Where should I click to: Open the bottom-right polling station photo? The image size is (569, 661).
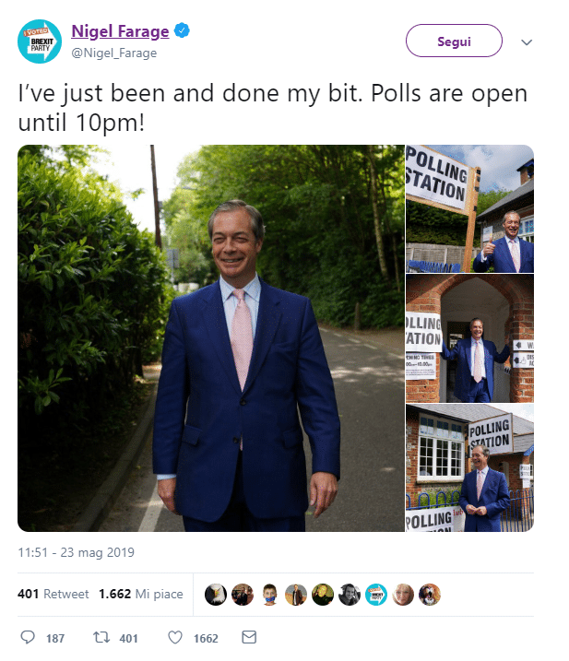coord(469,468)
